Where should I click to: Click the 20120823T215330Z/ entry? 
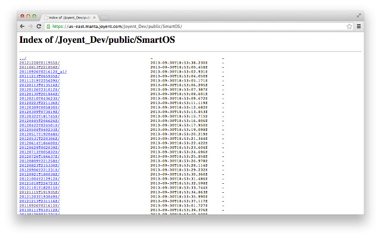(x=40, y=165)
